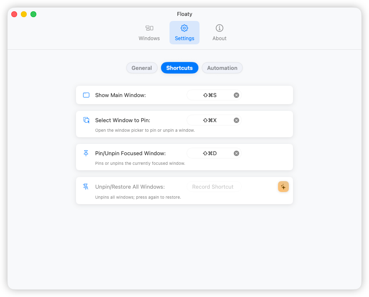The width and height of the screenshot is (369, 297).
Task: Select the Shortcuts tab
Action: coord(179,68)
